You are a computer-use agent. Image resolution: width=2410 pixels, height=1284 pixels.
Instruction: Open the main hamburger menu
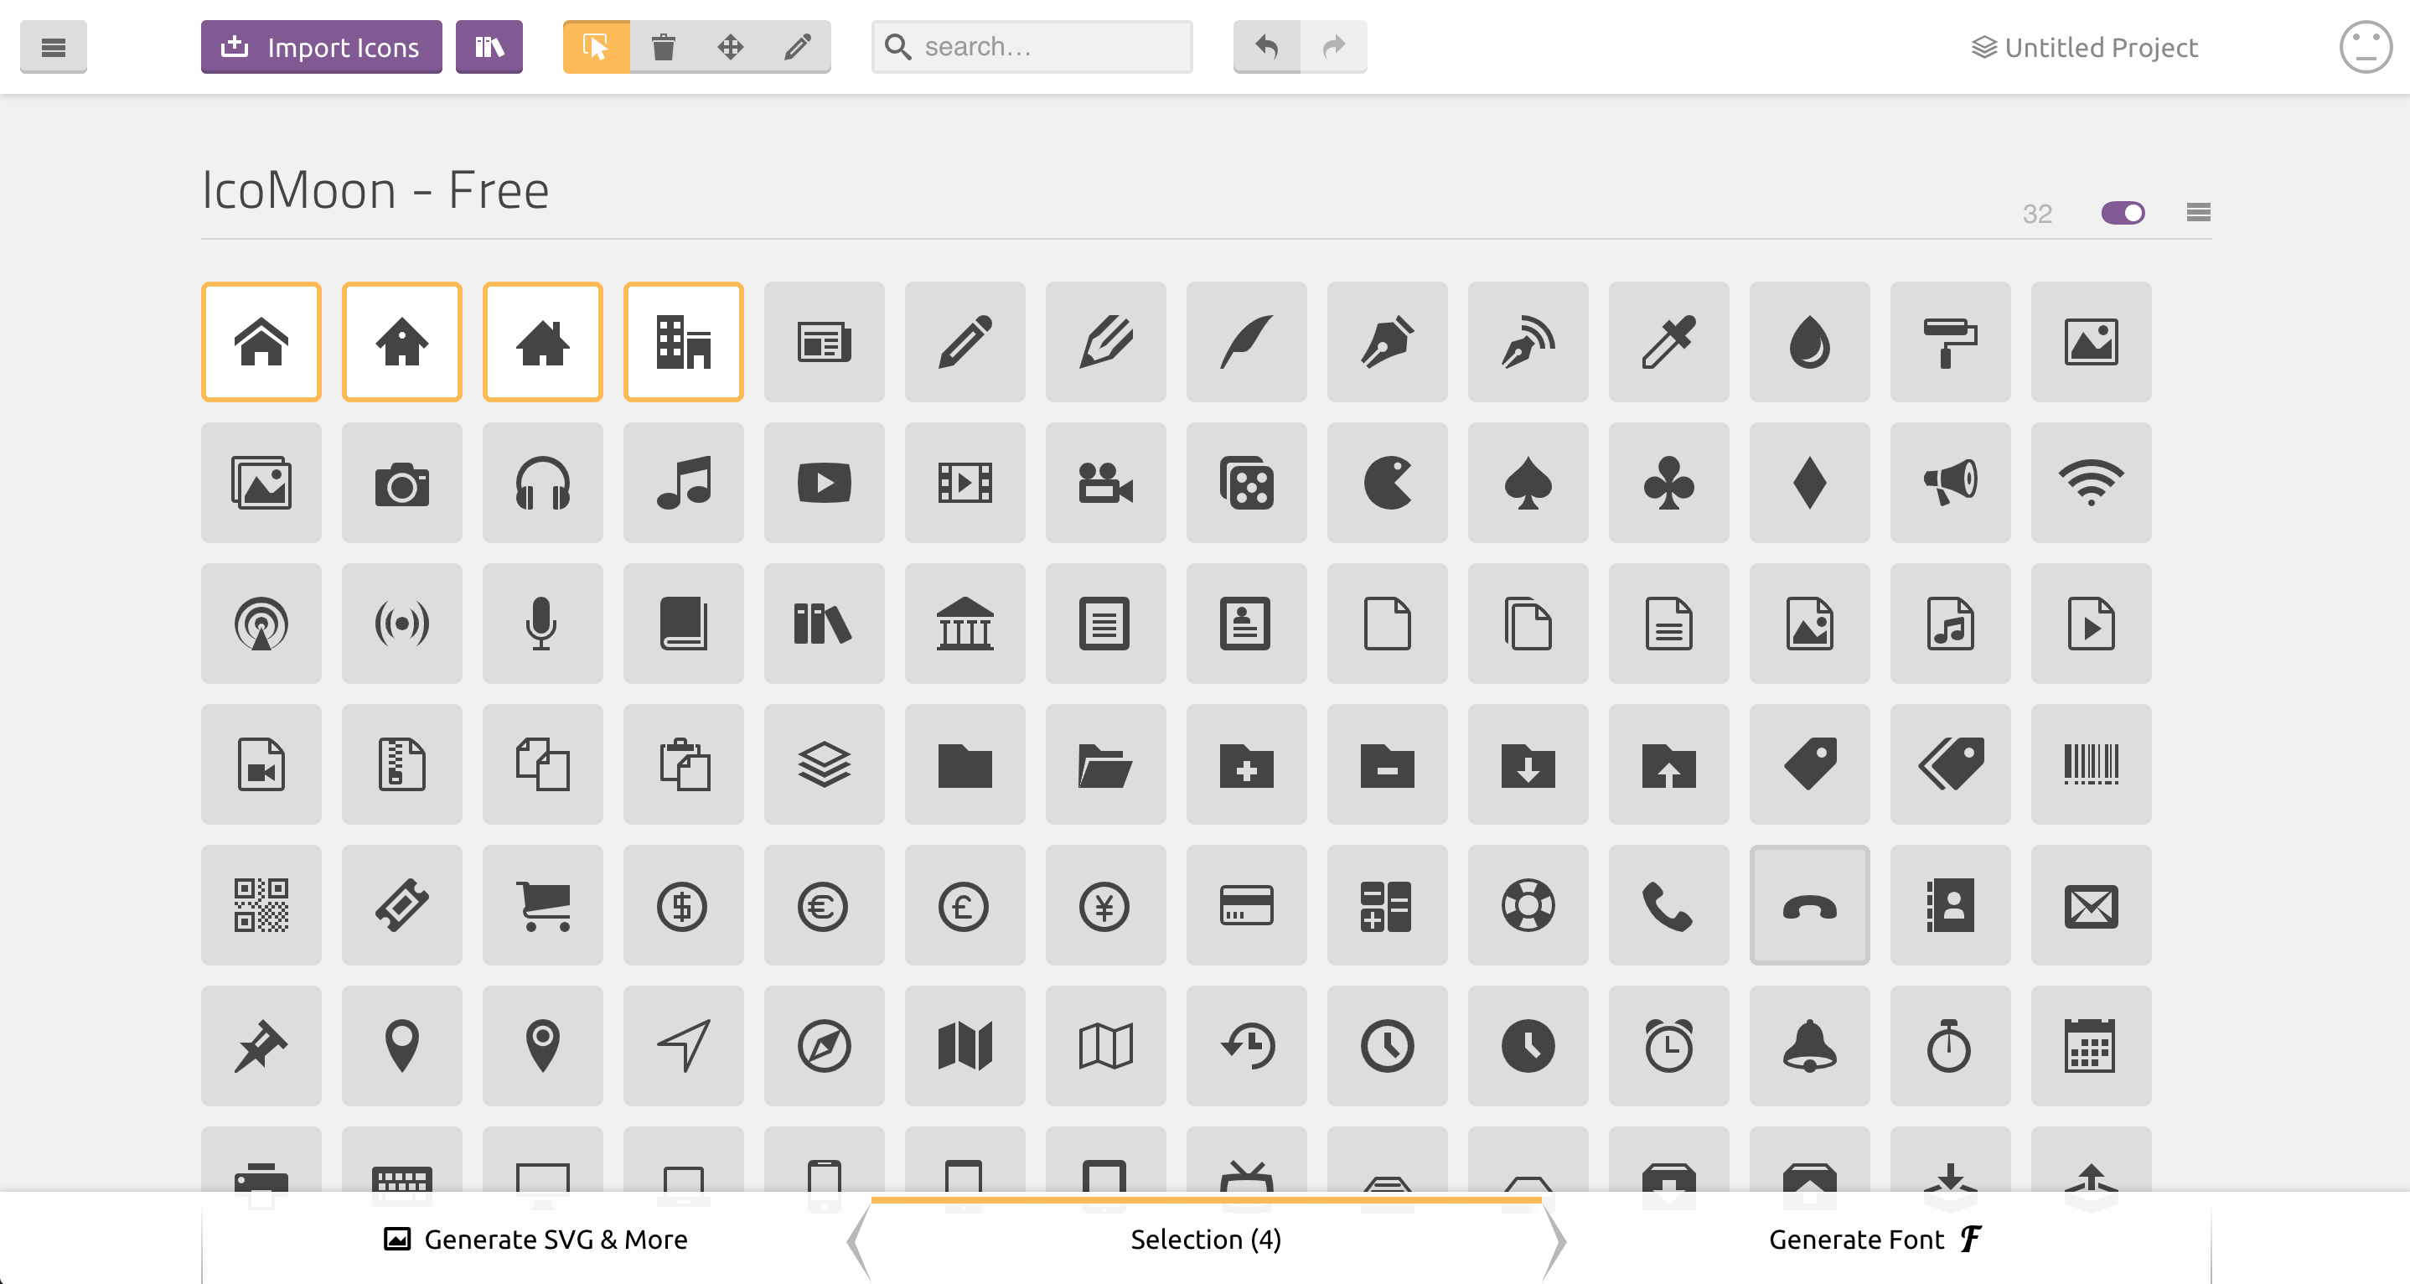[x=54, y=47]
